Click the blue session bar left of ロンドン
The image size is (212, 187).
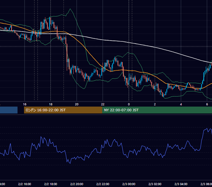point(9,110)
